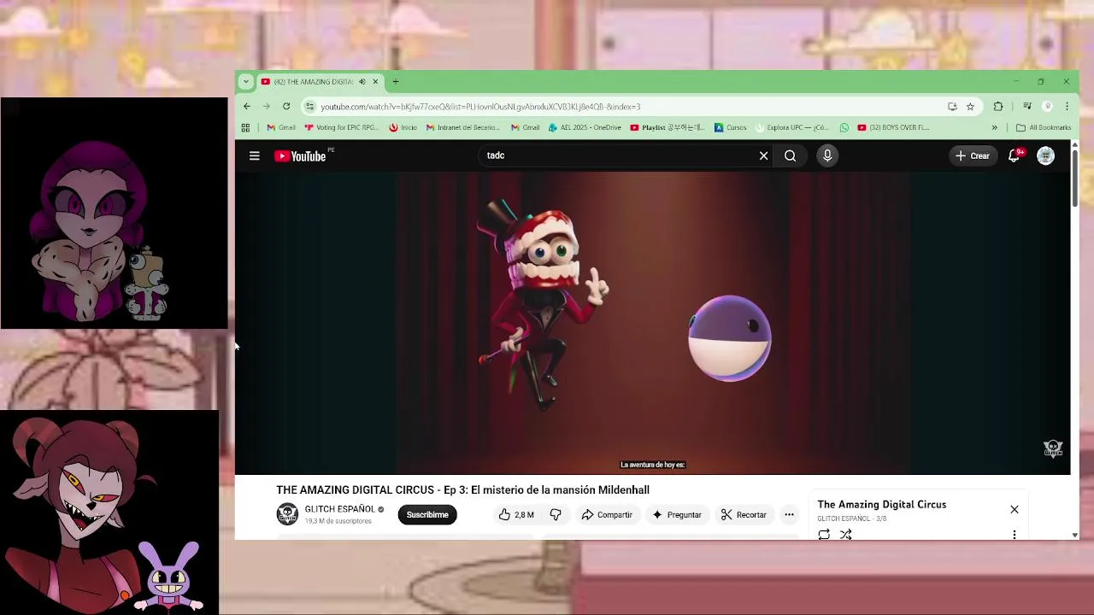Viewport: 1094px width, 615px height.
Task: View site information icon in address bar
Action: click(309, 106)
